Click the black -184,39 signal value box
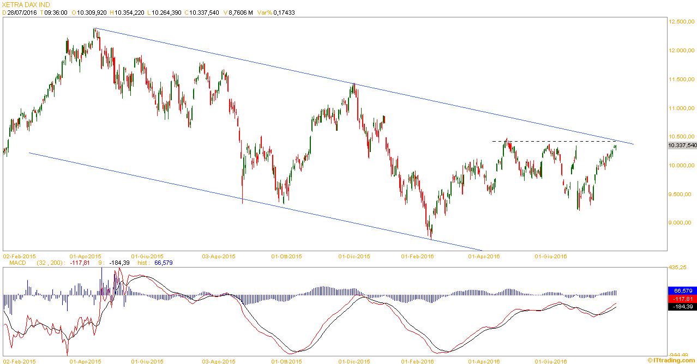The height and width of the screenshot is (364, 697). (682, 307)
